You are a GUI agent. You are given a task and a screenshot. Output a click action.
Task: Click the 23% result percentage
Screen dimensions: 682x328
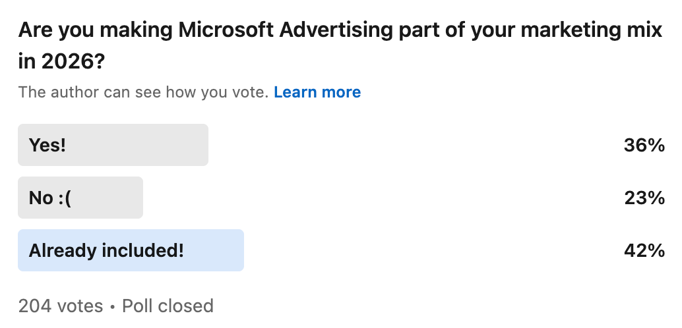pyautogui.click(x=644, y=198)
